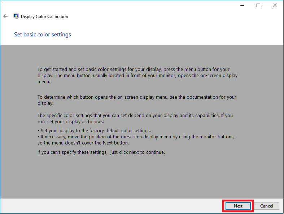Click the "If you can't specify these settings" line

101,152
